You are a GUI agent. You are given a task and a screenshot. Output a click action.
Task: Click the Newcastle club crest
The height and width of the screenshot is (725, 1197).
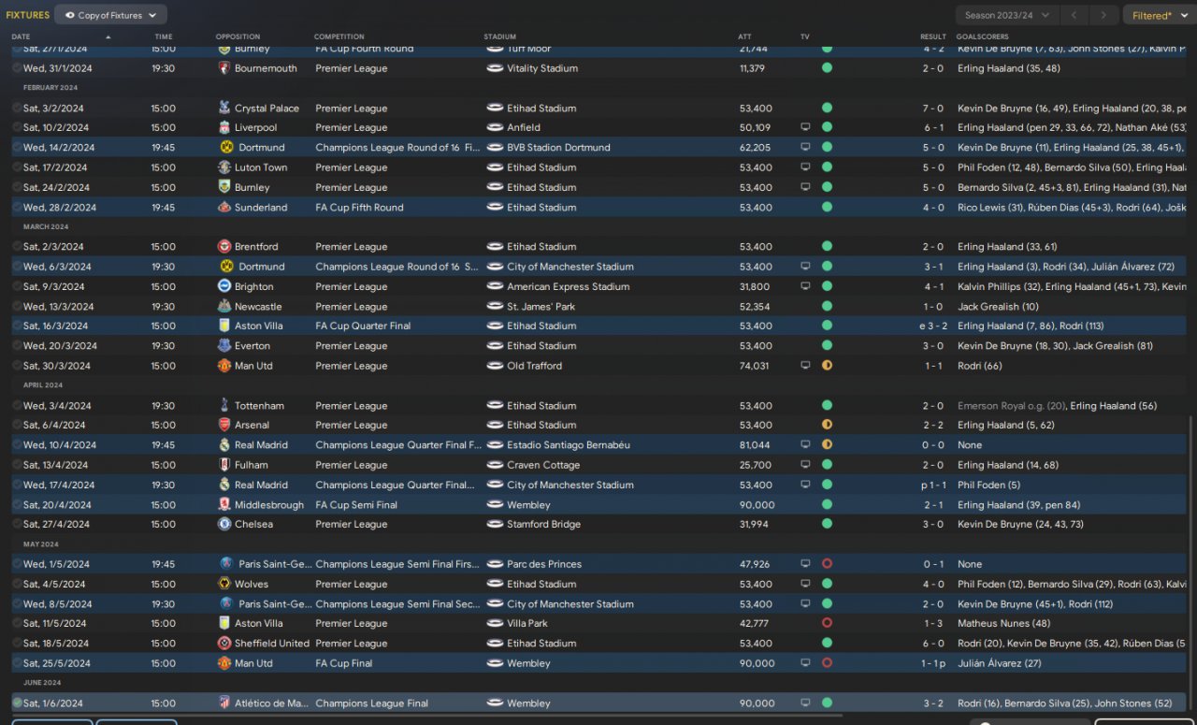(224, 306)
